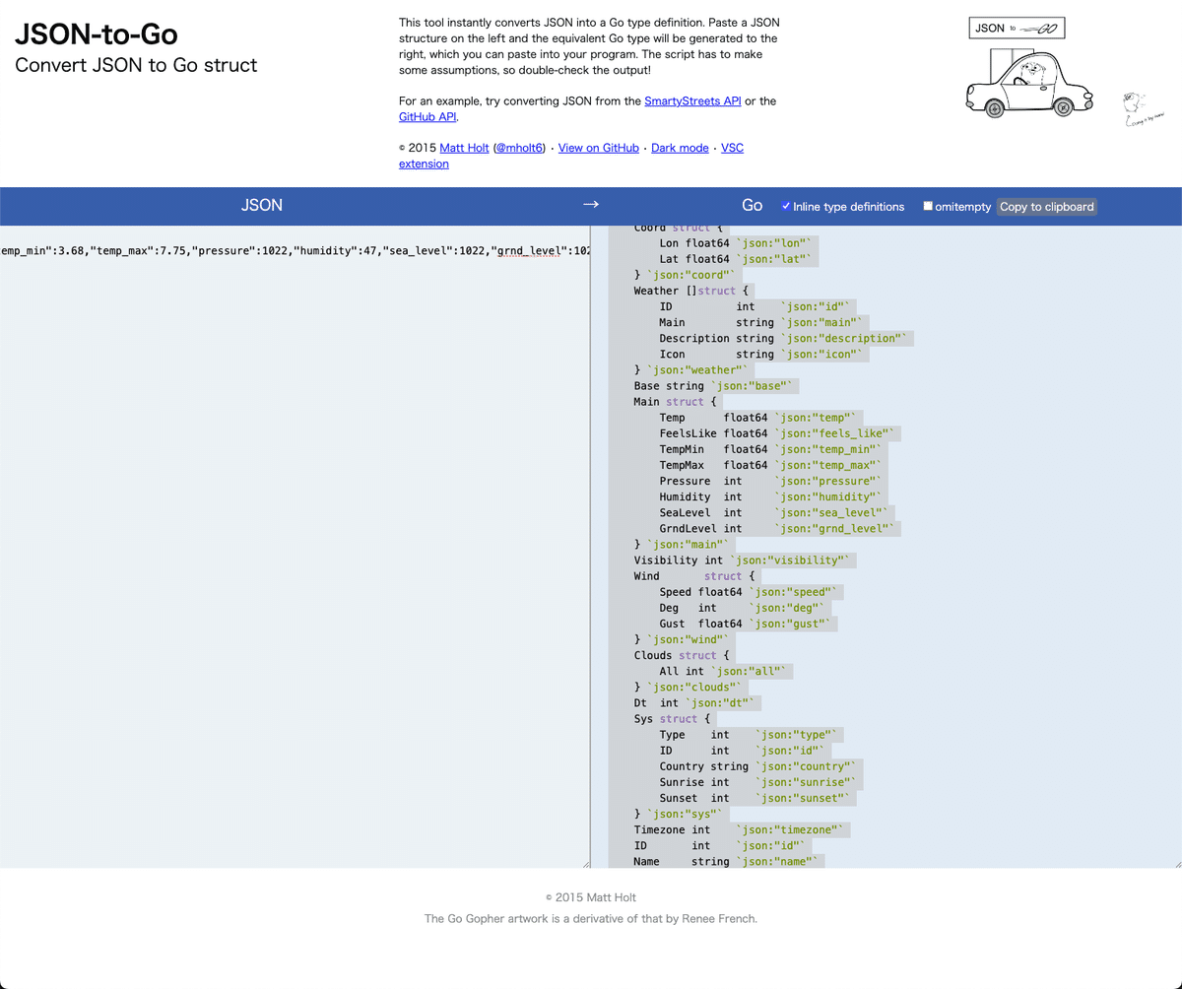Click the GrndLevel int field line
This screenshot has height=989, width=1182.
[x=779, y=529]
